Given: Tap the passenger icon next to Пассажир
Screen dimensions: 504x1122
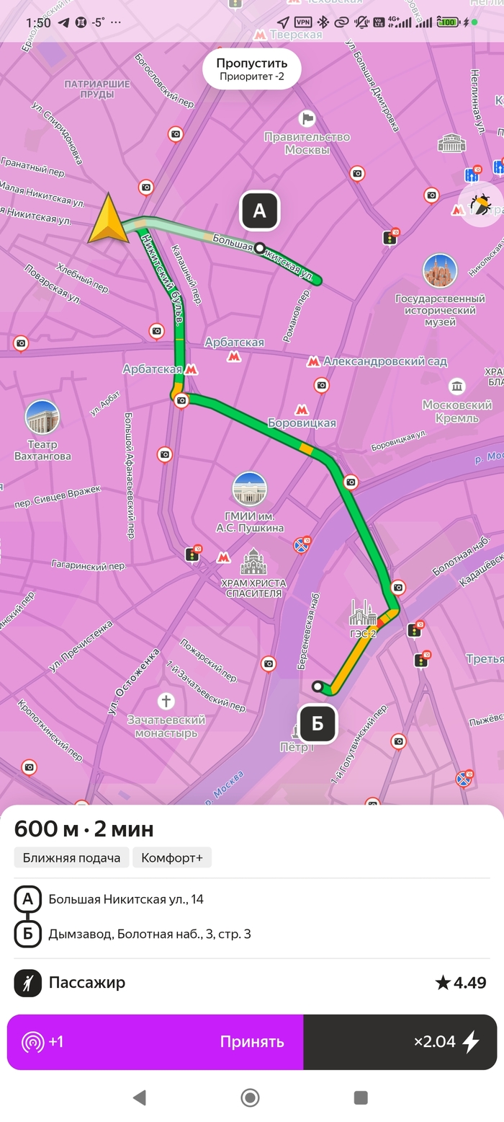Looking at the screenshot, I should [x=27, y=983].
